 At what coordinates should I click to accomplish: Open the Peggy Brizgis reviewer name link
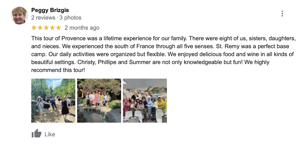click(50, 10)
